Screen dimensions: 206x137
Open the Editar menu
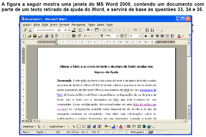(37, 25)
